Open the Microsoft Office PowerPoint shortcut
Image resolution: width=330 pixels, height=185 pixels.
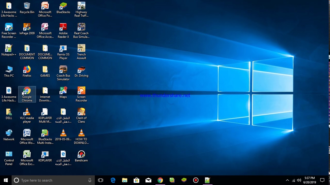coord(45,10)
